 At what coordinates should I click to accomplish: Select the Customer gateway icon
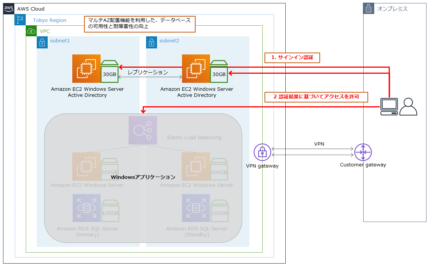[x=363, y=152]
